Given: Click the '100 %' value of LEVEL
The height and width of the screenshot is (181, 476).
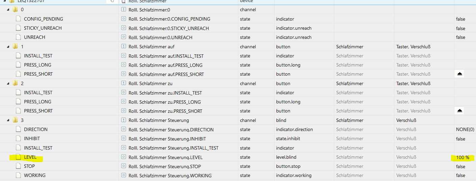Looking at the screenshot, I should click(462, 157).
